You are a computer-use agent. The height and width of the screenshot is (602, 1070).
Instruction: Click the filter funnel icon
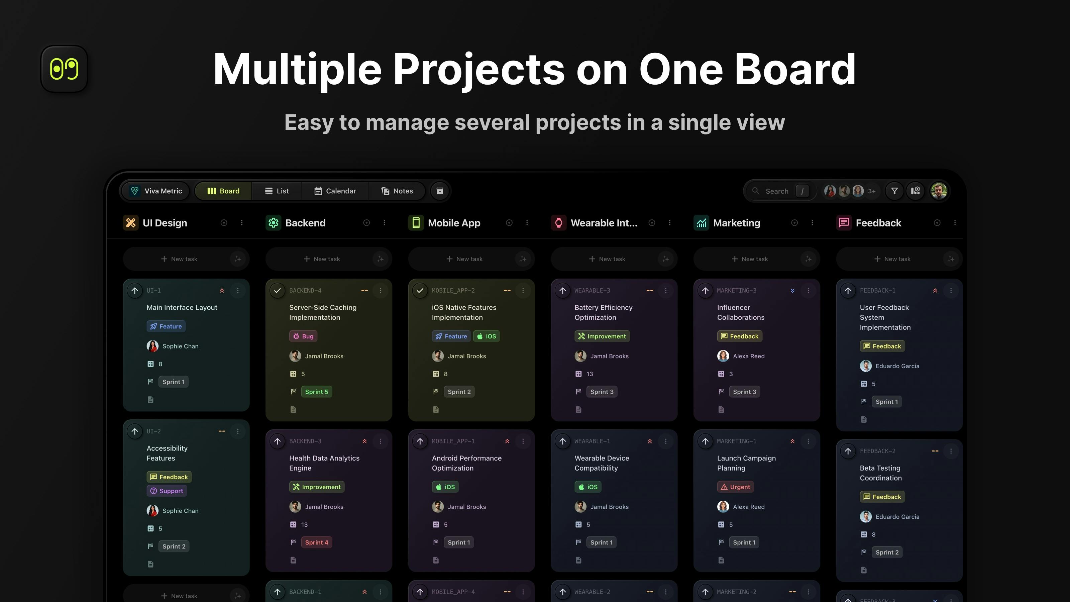coord(894,191)
